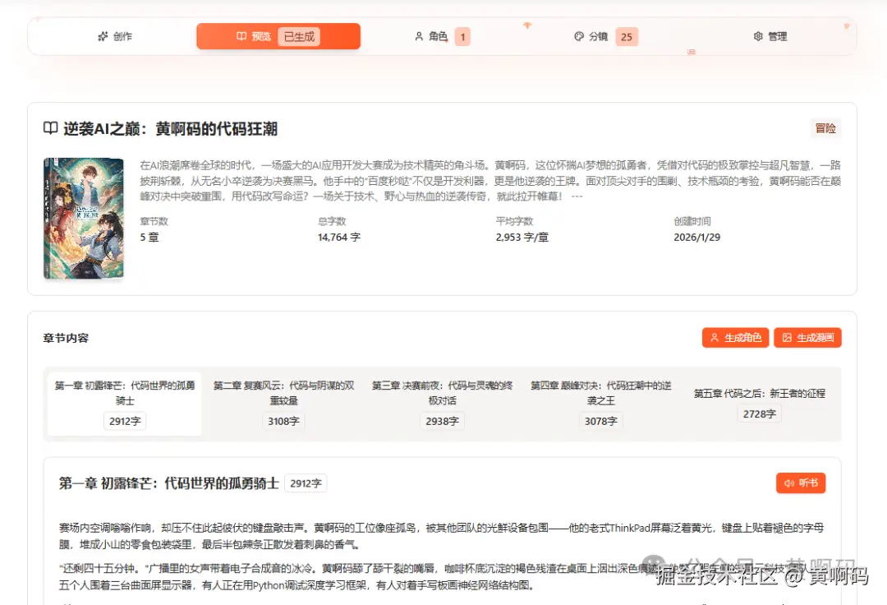Click the 冒险 genre tag
Viewport: 887px width, 605px height.
pyautogui.click(x=825, y=128)
